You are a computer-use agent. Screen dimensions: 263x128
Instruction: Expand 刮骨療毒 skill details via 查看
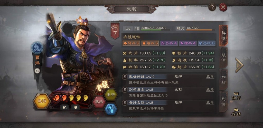[x=210, y=90]
